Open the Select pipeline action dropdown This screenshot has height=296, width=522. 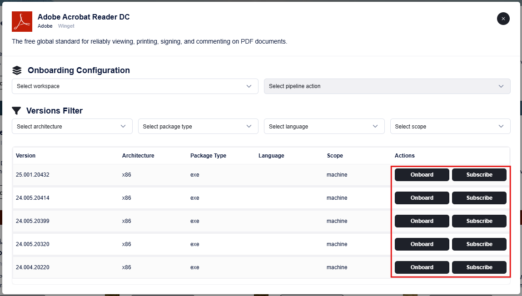(x=387, y=86)
